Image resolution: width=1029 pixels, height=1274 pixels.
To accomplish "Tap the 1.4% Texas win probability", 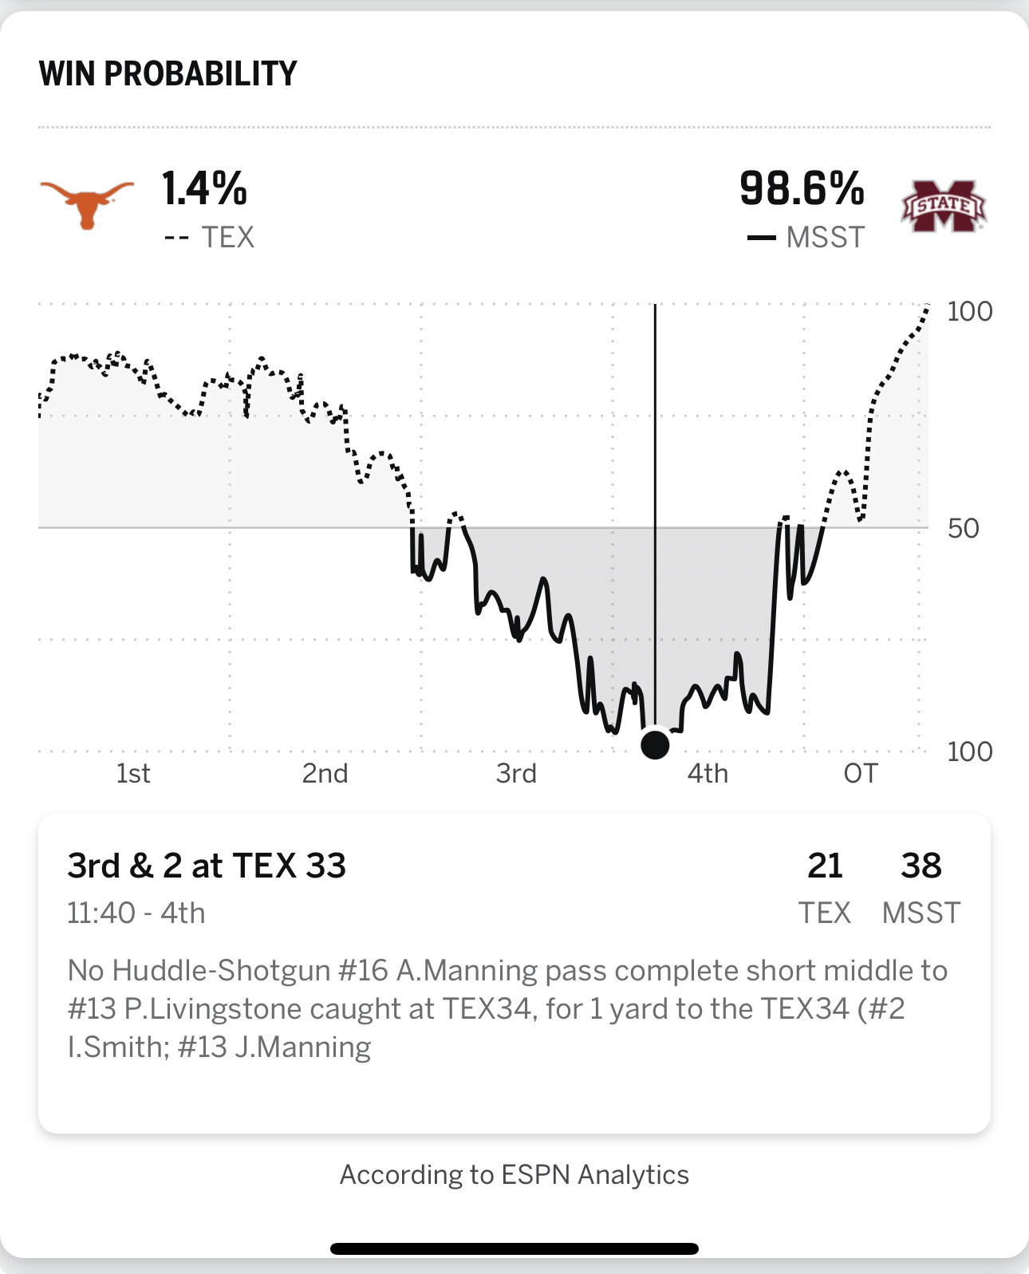I will coord(205,189).
